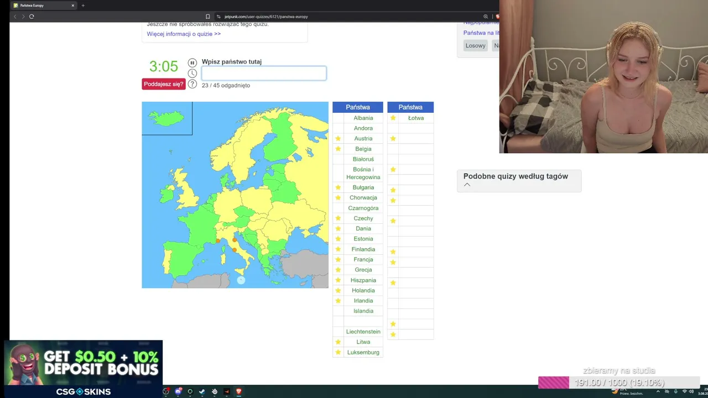This screenshot has width=708, height=398.
Task: Show hidden system tray icons
Action: coord(658,391)
